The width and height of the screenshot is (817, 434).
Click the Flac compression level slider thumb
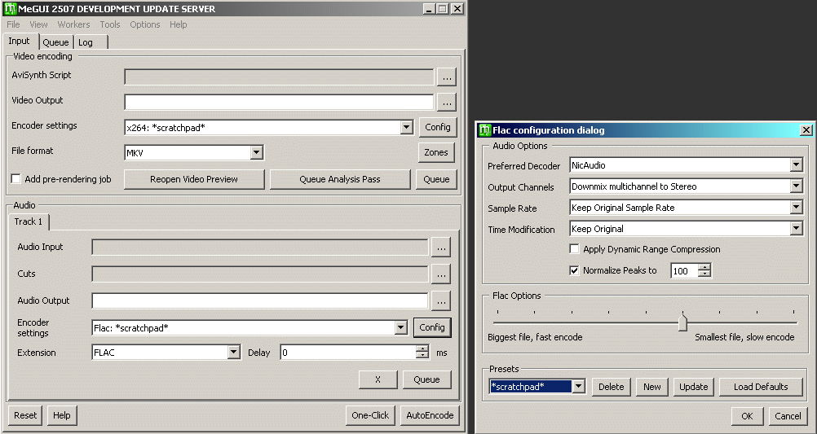click(682, 322)
